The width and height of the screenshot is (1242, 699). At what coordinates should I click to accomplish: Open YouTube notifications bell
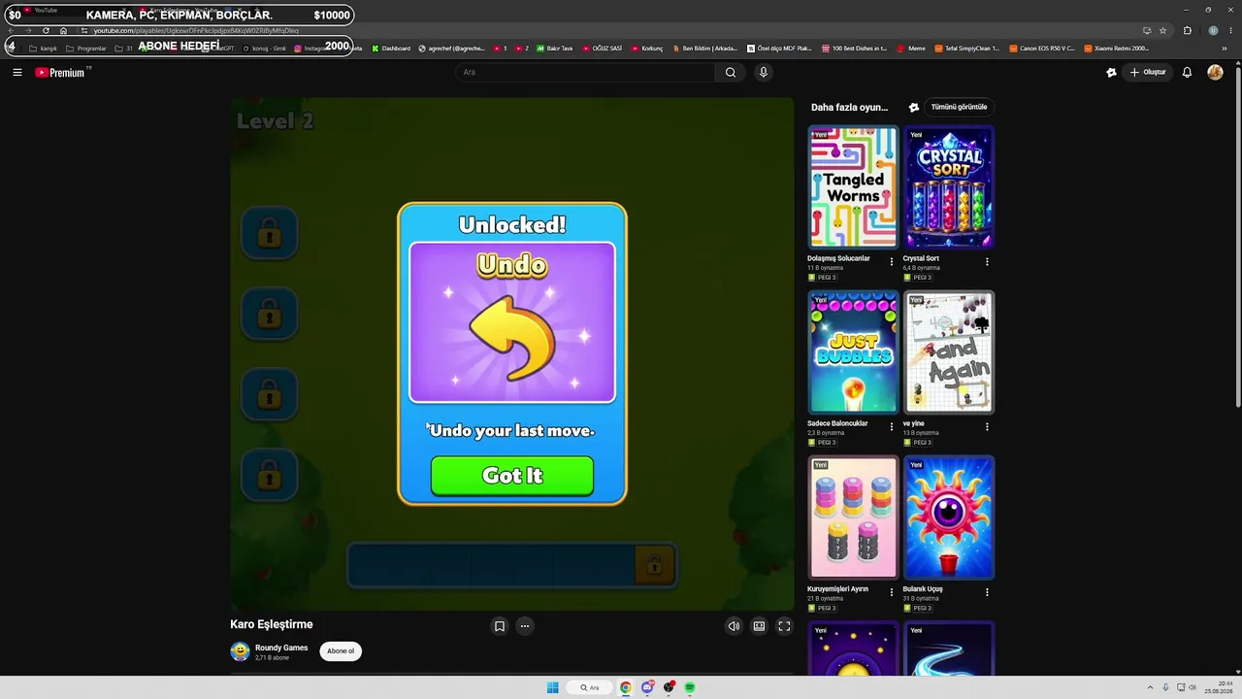click(1187, 72)
